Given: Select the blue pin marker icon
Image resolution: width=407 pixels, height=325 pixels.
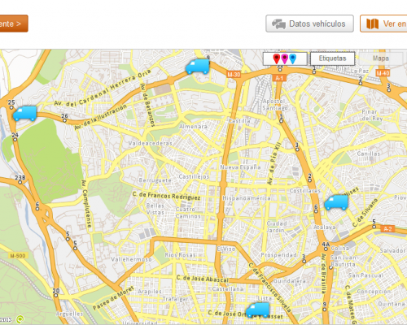Looking at the screenshot, I should [292, 58].
